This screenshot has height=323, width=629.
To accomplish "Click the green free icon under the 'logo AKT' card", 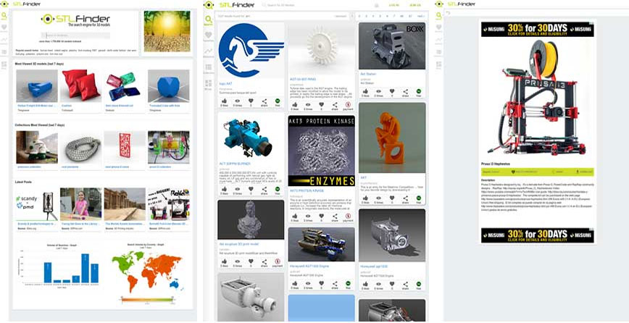I will click(278, 102).
